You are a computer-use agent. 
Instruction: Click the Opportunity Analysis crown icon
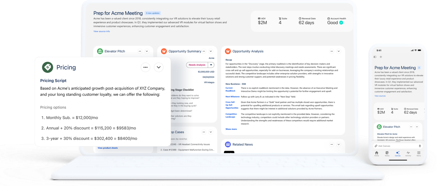pyautogui.click(x=228, y=51)
